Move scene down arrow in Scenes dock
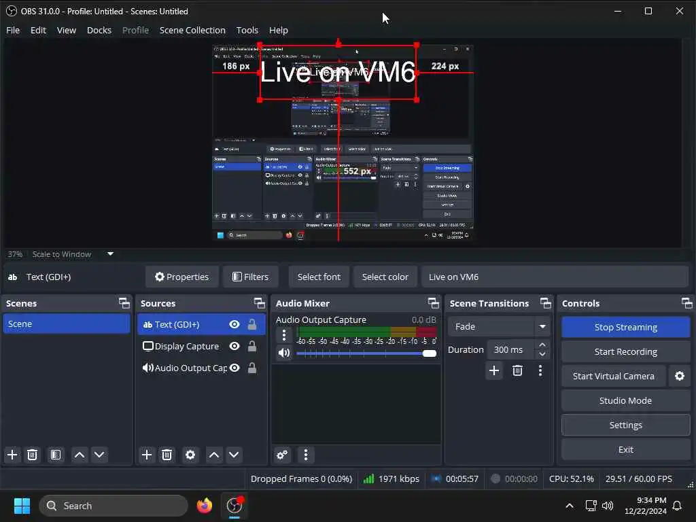The image size is (696, 522). tap(99, 455)
